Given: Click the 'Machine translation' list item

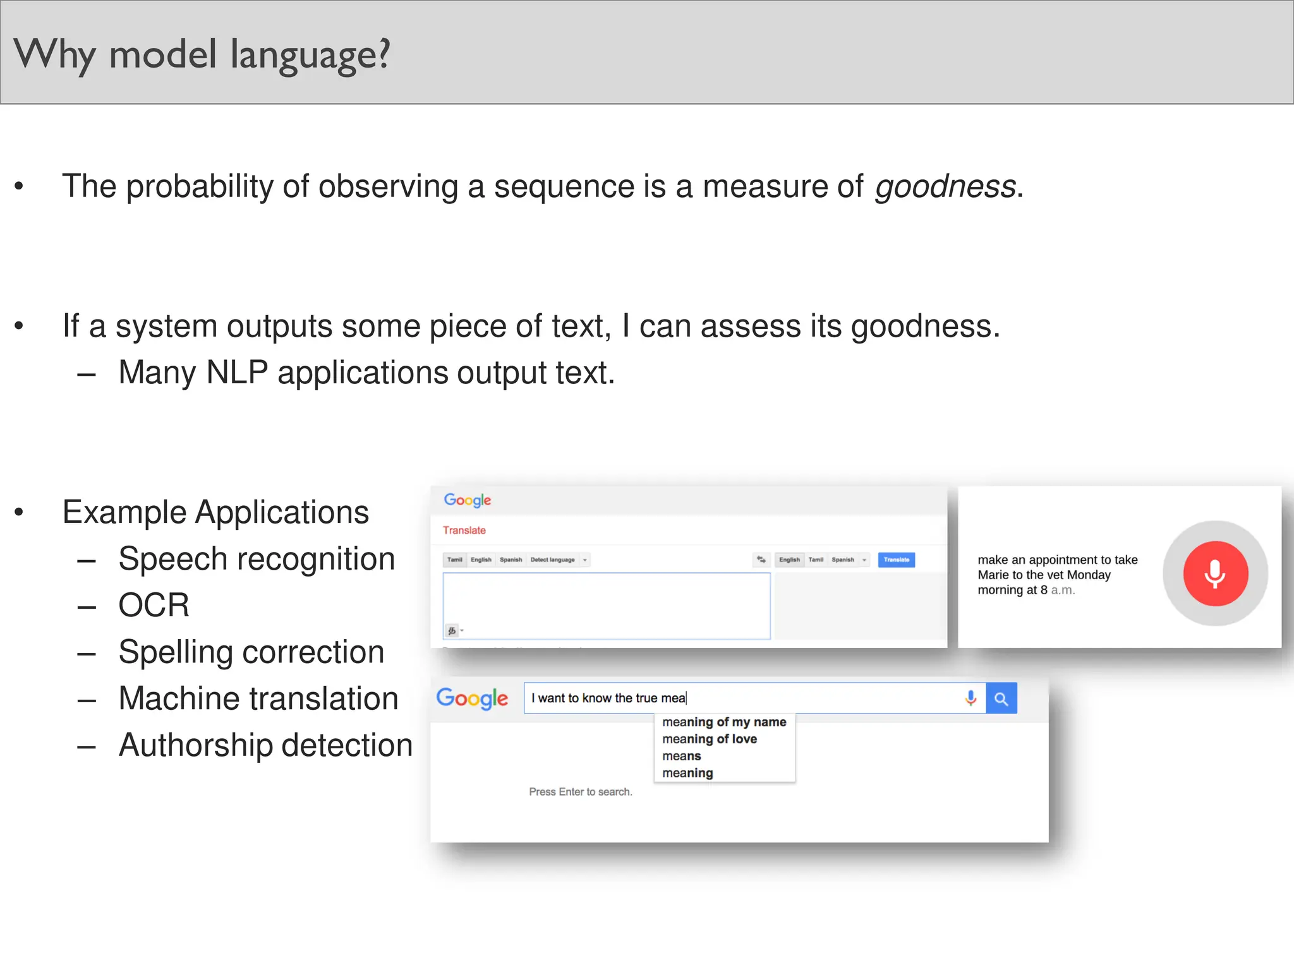Looking at the screenshot, I should coord(258,698).
